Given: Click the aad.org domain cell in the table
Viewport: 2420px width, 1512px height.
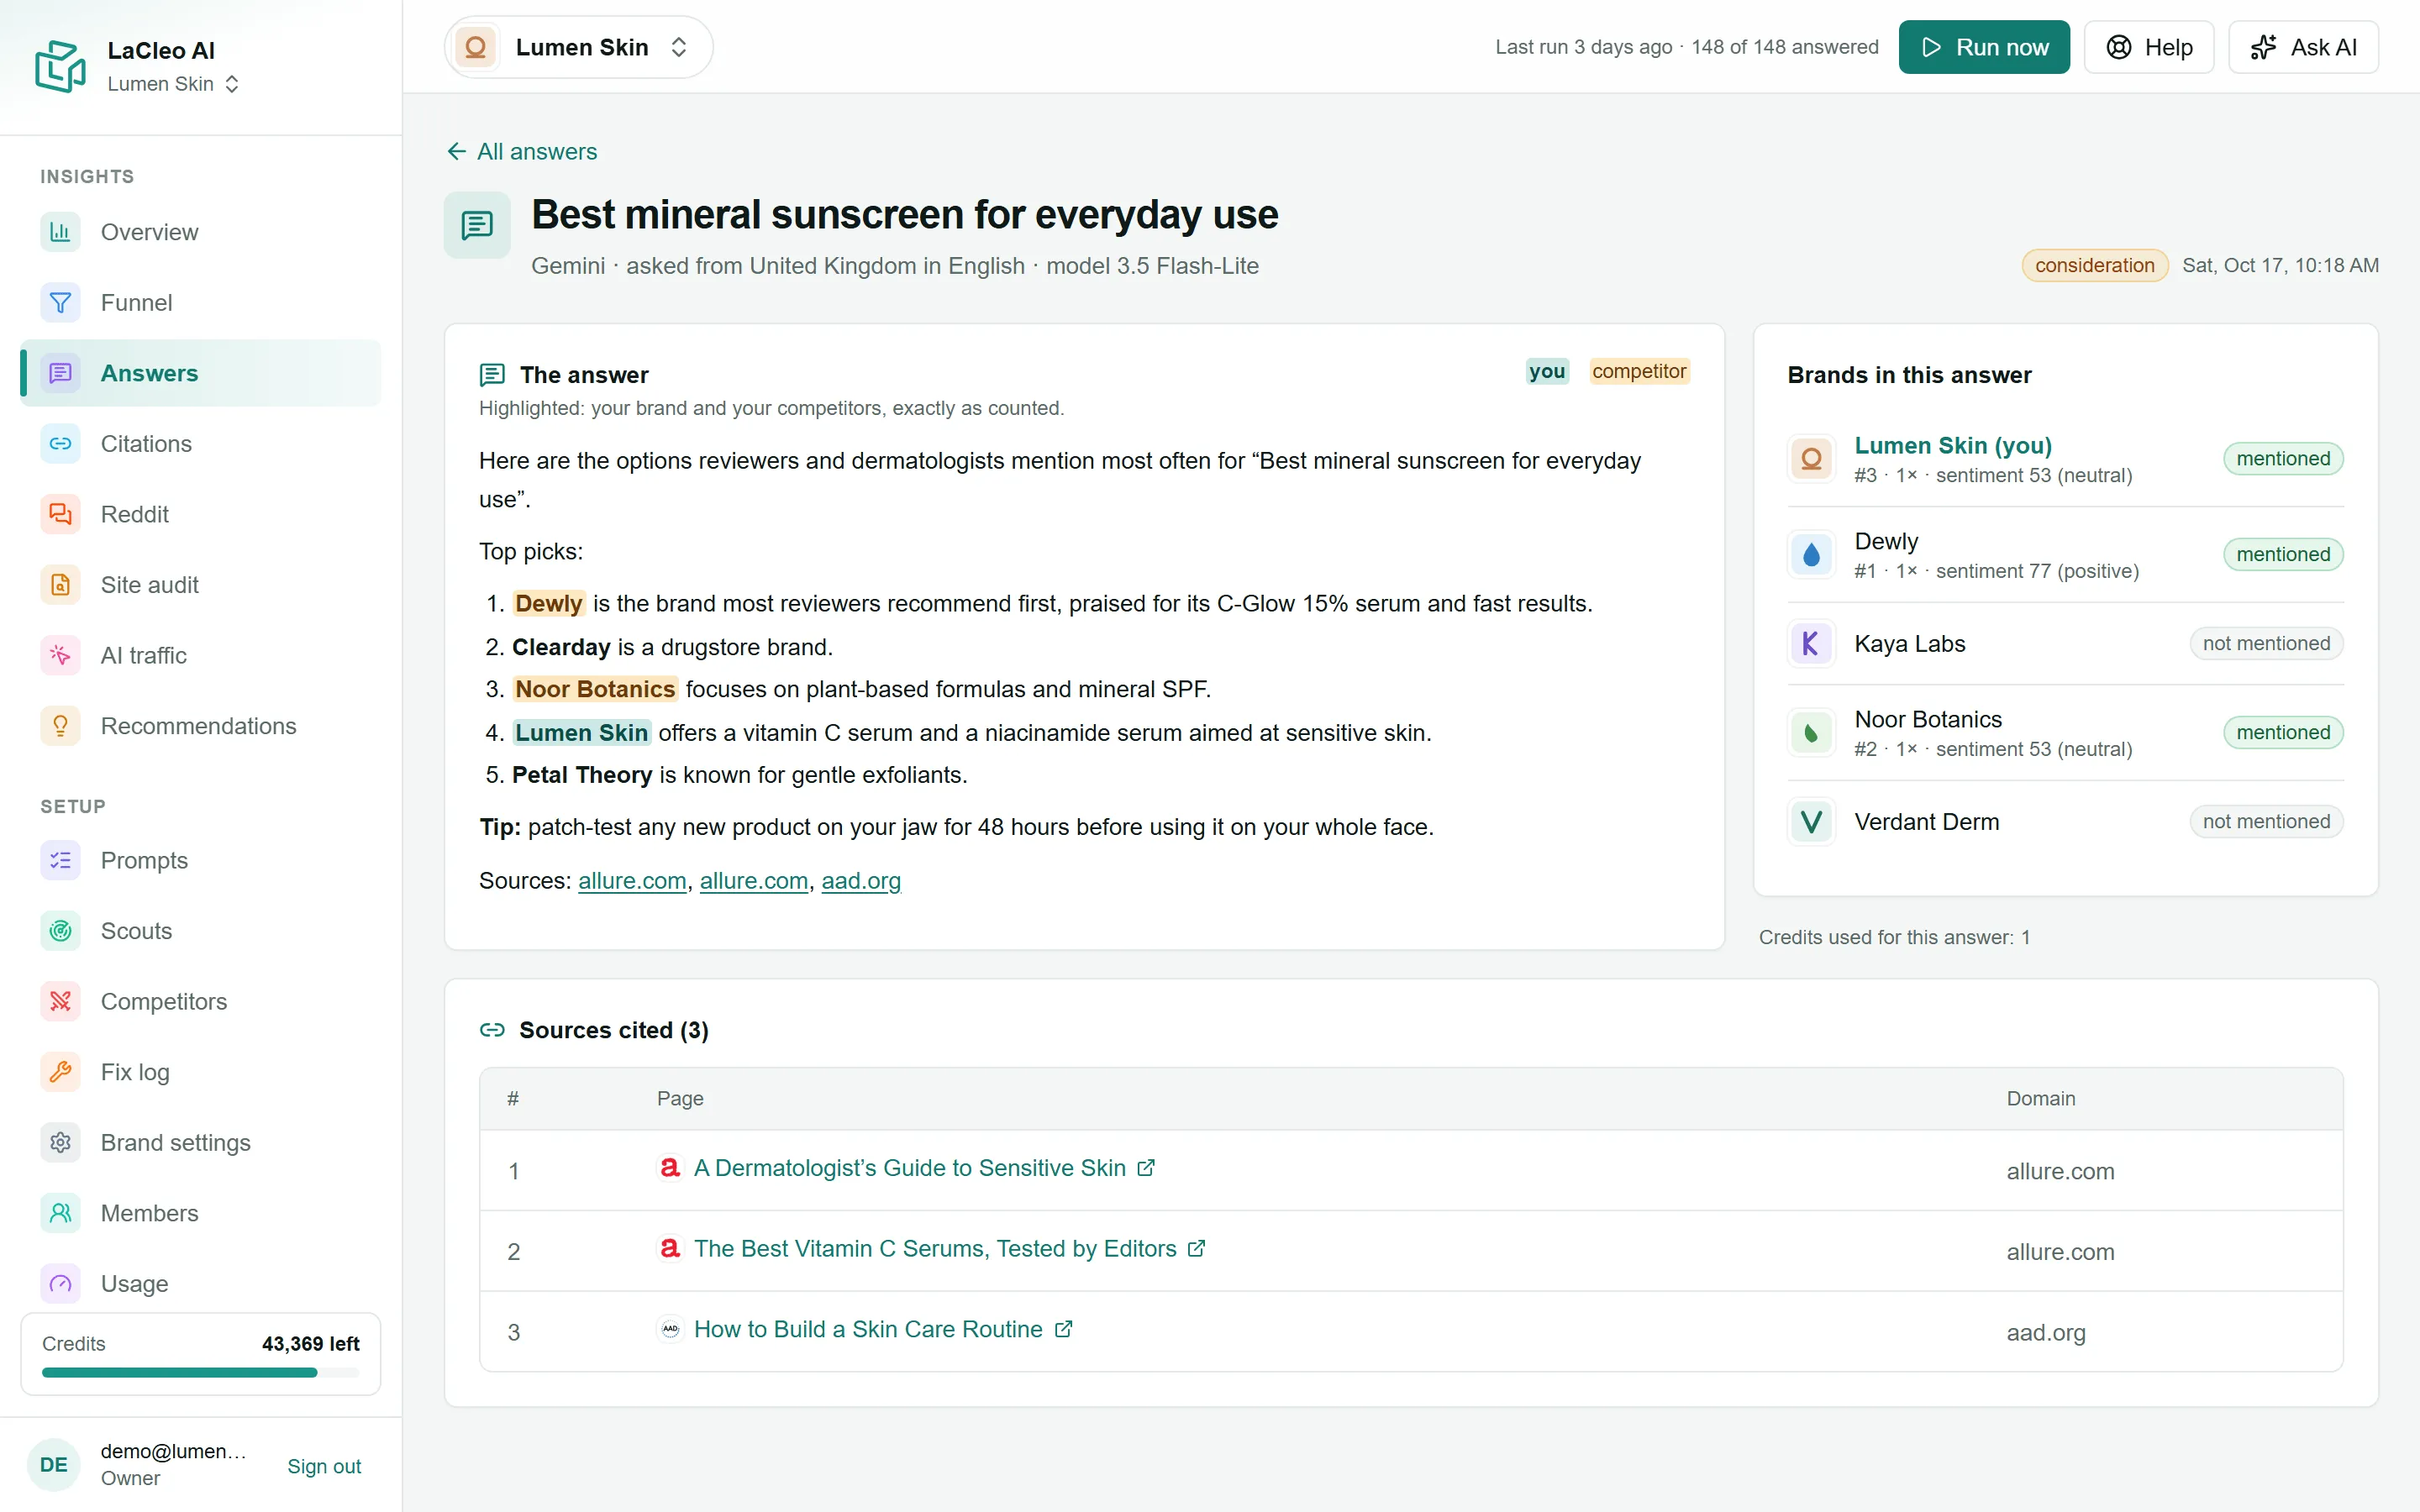Looking at the screenshot, I should [x=2046, y=1332].
